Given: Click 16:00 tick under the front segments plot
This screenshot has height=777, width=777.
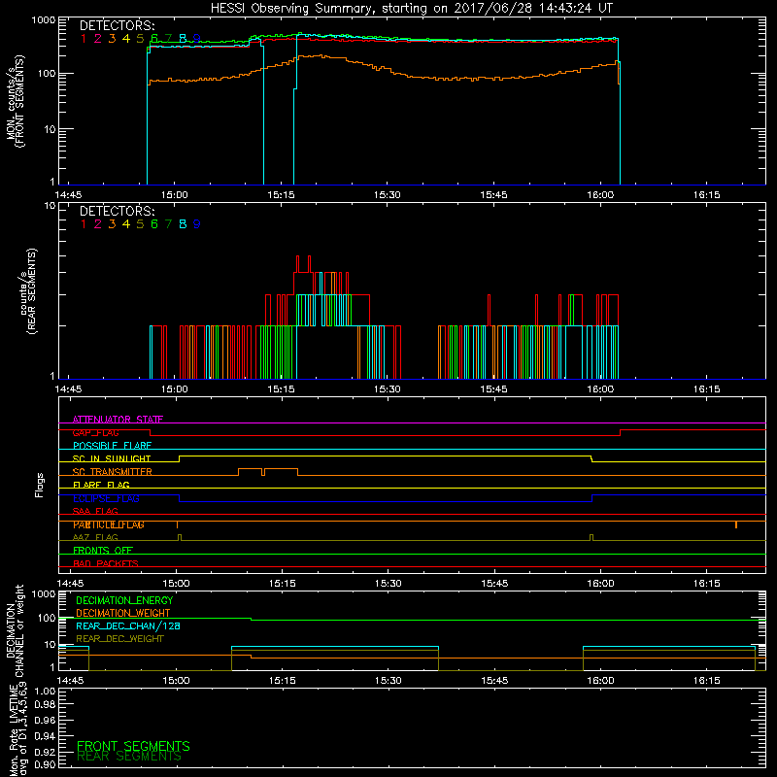Looking at the screenshot, I should click(x=600, y=195).
